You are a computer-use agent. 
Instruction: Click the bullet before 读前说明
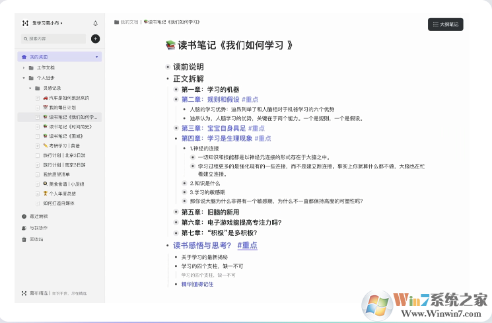[x=167, y=67]
